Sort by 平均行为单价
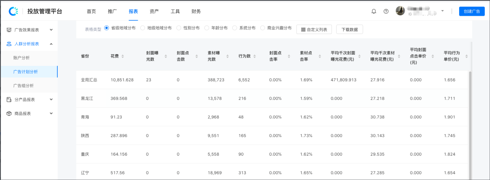490x180 pixels. click(467, 56)
